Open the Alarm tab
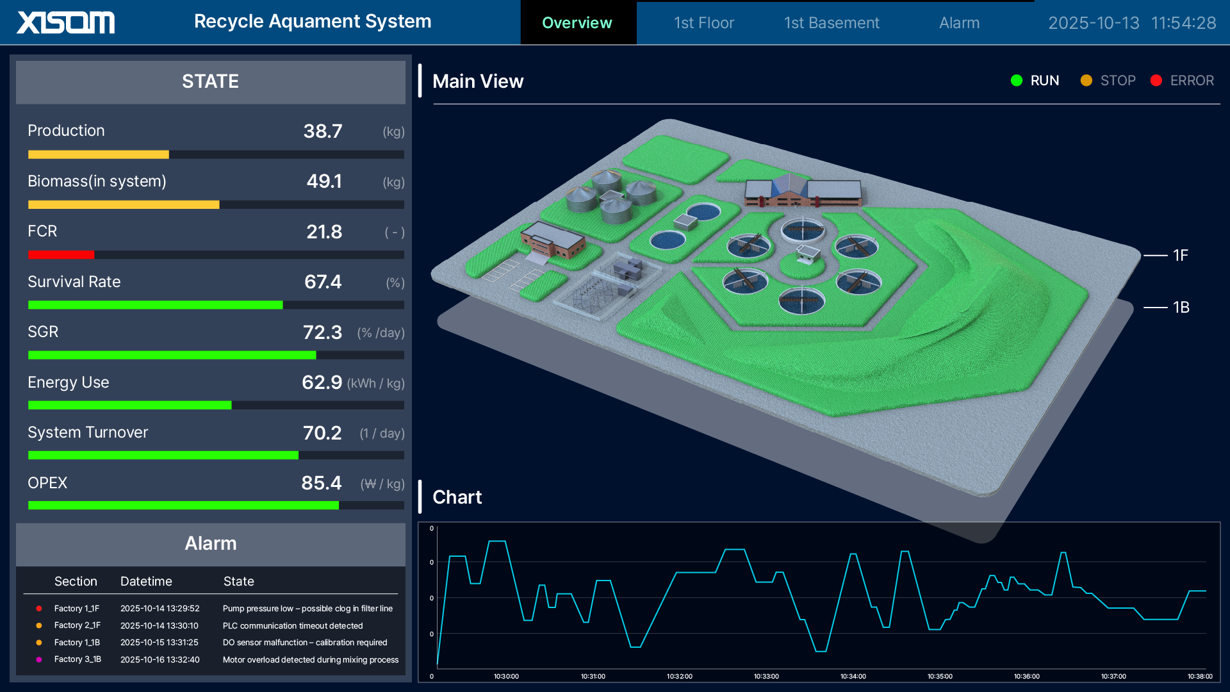 pyautogui.click(x=959, y=22)
